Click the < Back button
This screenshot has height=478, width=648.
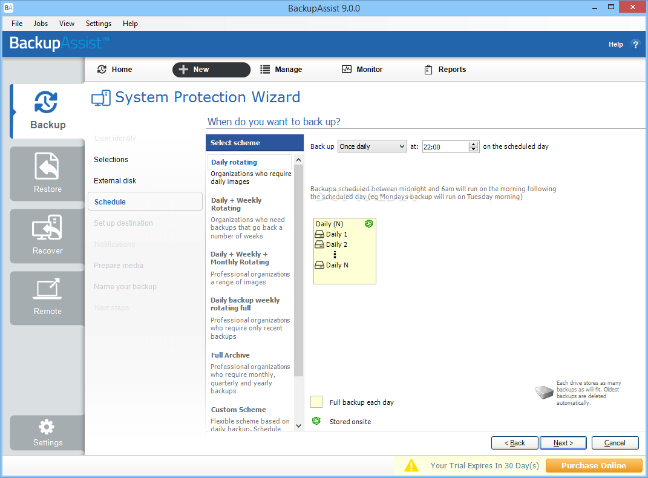pyautogui.click(x=514, y=443)
